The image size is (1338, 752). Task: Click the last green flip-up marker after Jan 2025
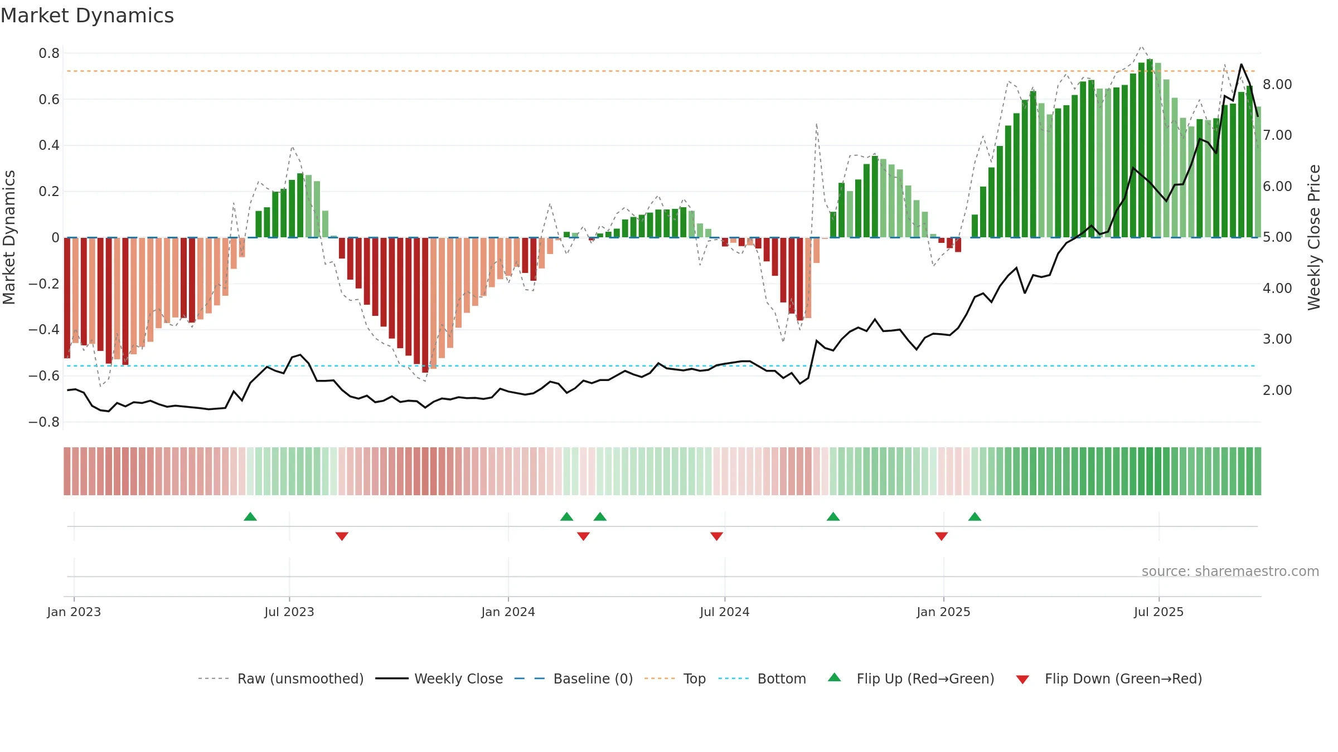(975, 516)
